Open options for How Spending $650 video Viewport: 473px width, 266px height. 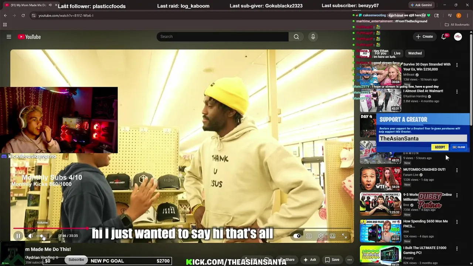pos(457,222)
